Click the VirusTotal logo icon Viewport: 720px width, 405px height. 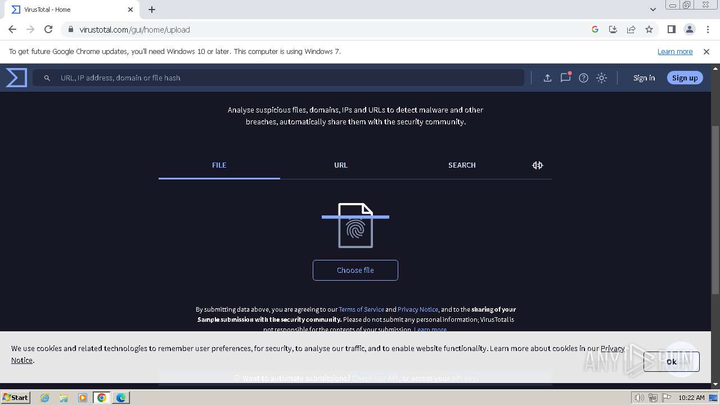point(16,78)
